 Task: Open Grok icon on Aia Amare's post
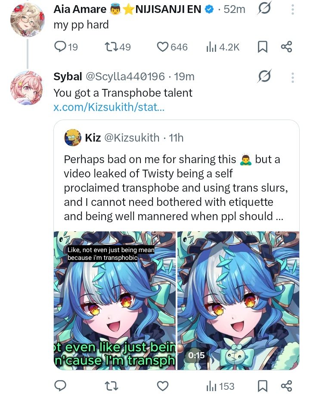(x=264, y=9)
